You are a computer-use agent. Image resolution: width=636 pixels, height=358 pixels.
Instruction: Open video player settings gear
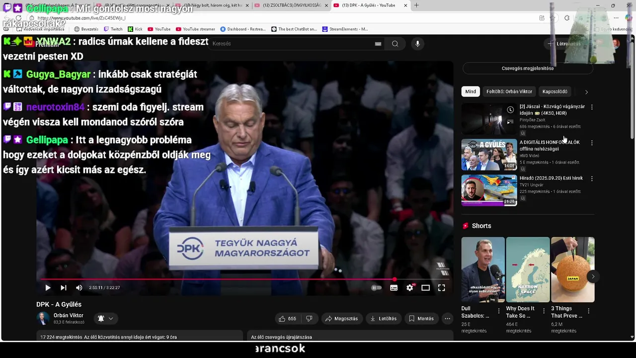click(x=410, y=288)
